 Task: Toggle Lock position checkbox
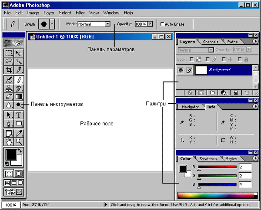click(x=224, y=59)
